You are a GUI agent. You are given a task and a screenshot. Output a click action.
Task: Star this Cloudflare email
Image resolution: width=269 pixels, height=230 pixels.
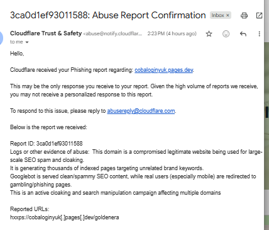point(209,34)
